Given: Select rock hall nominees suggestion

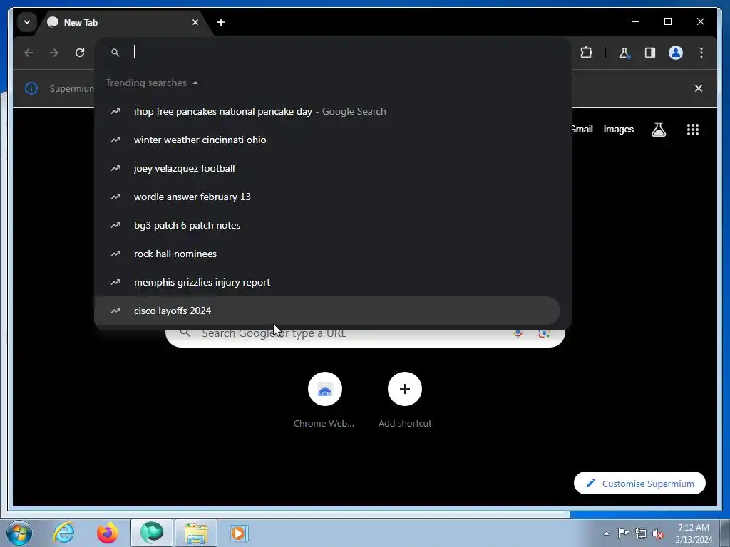Looking at the screenshot, I should [327, 254].
